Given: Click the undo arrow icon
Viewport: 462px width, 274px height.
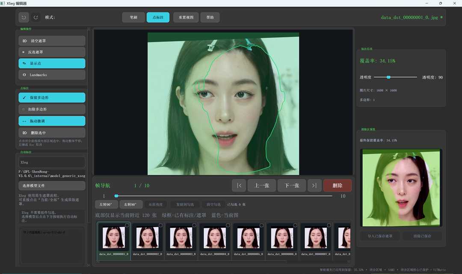Looking at the screenshot, I should click(24, 18).
